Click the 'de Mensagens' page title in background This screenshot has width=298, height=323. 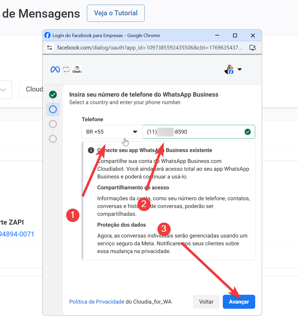click(x=41, y=13)
